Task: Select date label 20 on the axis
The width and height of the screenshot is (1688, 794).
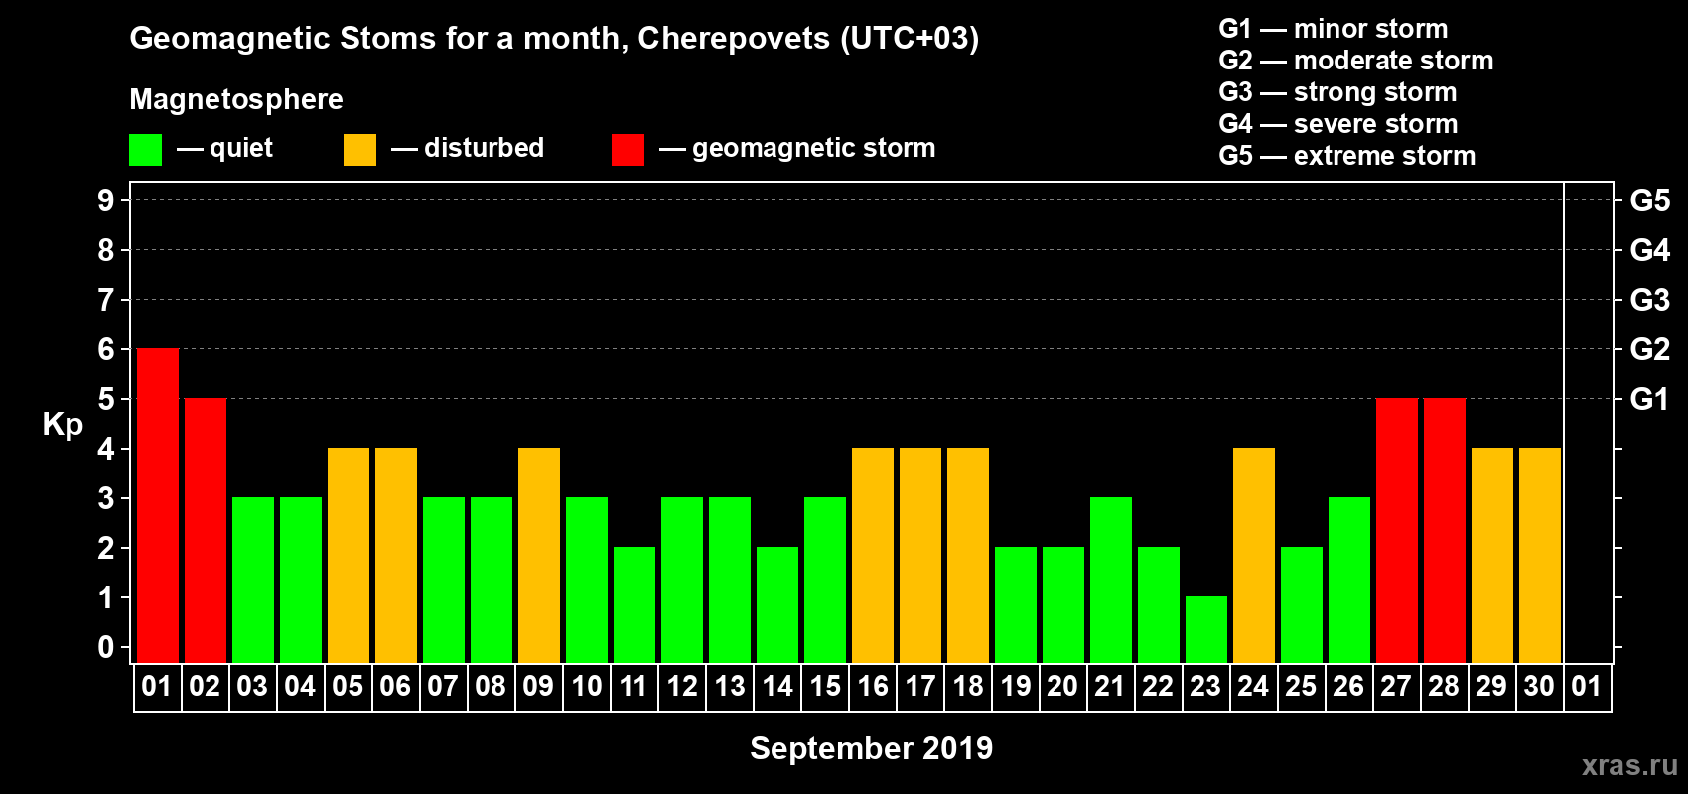Action: tap(1062, 687)
